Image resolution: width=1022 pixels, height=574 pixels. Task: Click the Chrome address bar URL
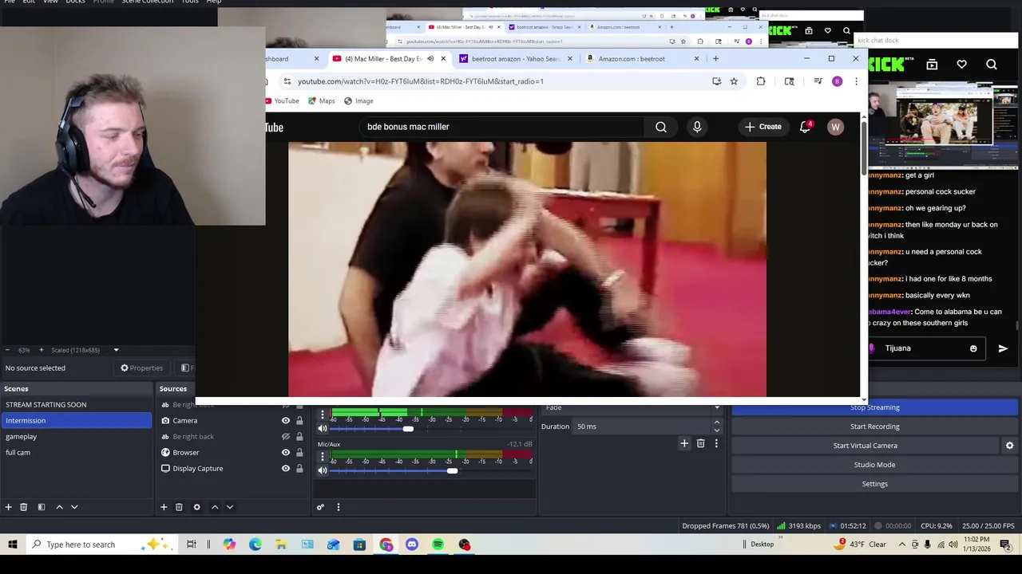[421, 81]
